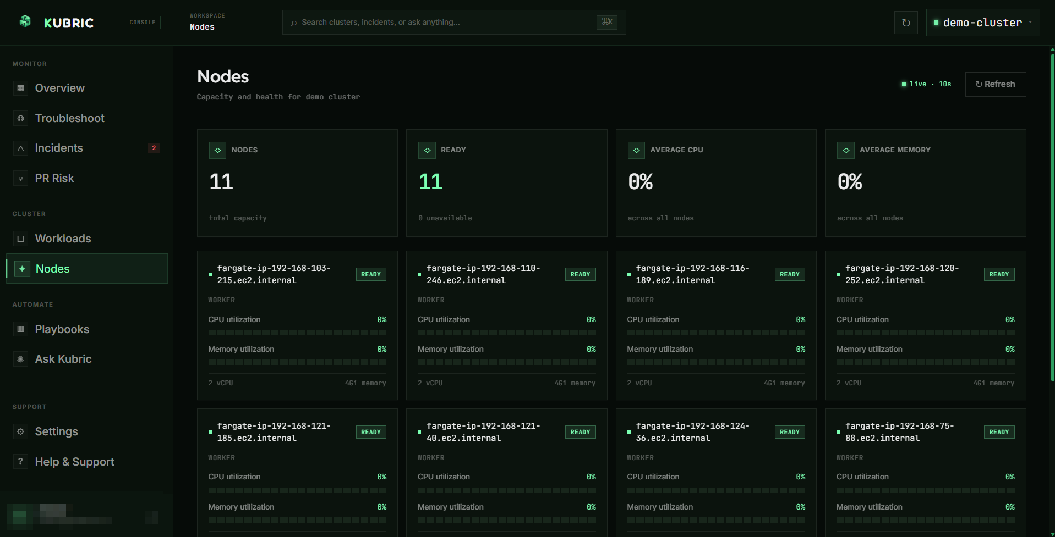Open Ask Kubric
This screenshot has height=537, width=1055.
pyautogui.click(x=87, y=359)
